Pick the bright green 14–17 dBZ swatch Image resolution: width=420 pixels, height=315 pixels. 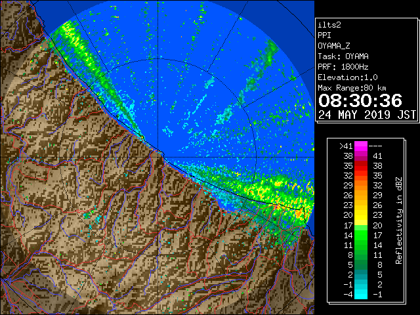[x=361, y=235]
